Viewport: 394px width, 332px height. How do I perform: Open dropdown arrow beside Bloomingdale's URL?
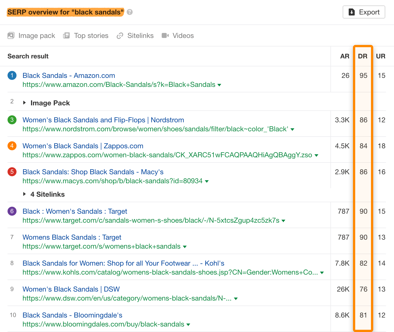pos(188,325)
